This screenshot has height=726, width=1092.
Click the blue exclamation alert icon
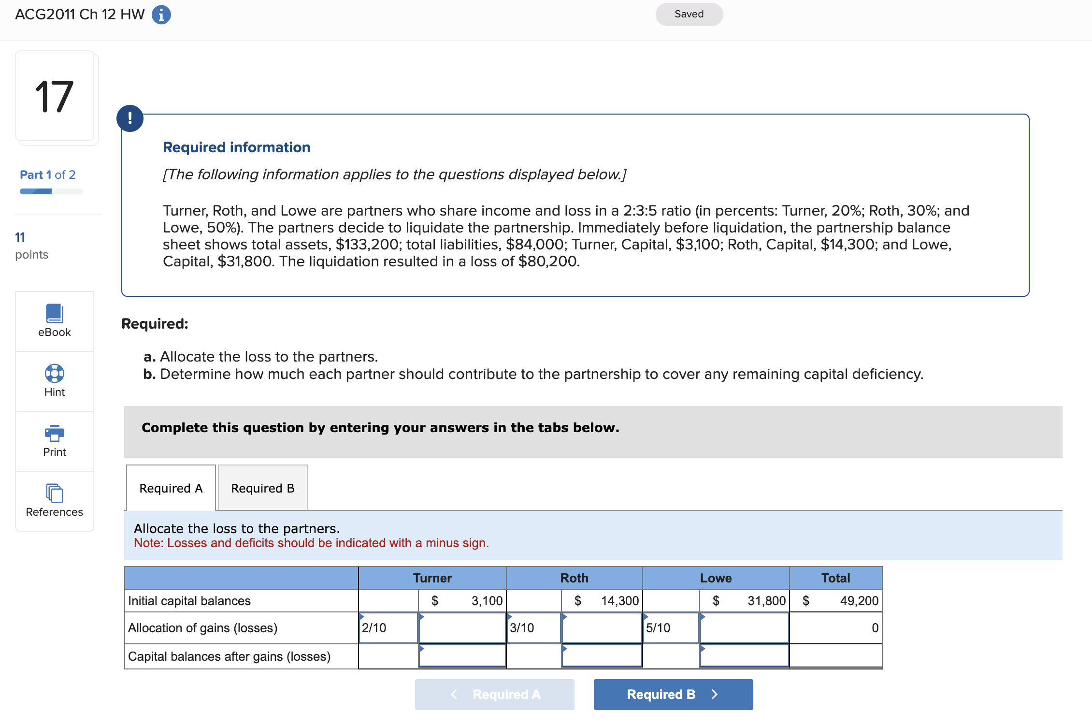[130, 117]
